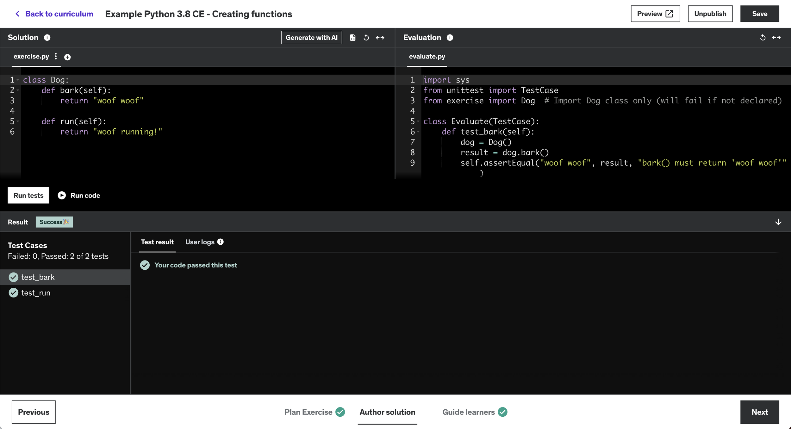Add a new file with plus icon
This screenshot has height=429, width=791.
[67, 57]
